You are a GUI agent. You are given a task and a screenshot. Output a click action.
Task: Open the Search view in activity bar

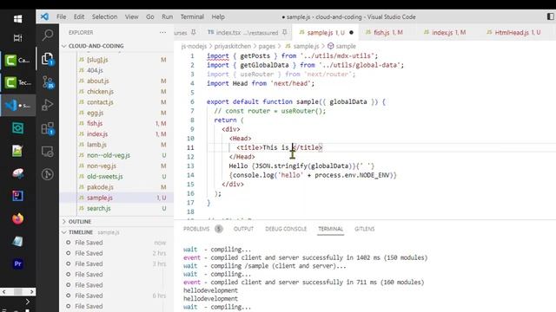click(48, 35)
